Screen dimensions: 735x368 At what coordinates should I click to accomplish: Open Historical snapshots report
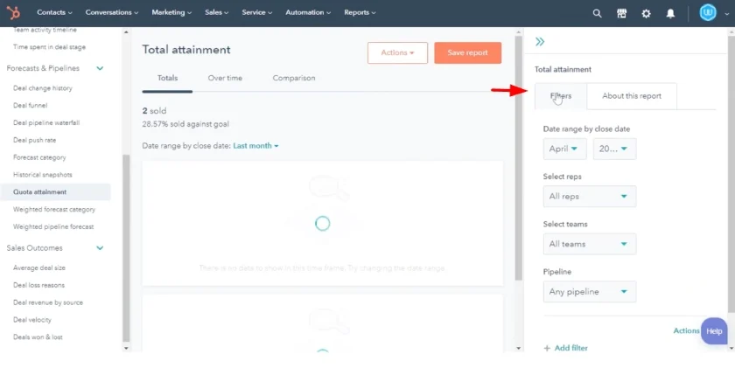(43, 175)
